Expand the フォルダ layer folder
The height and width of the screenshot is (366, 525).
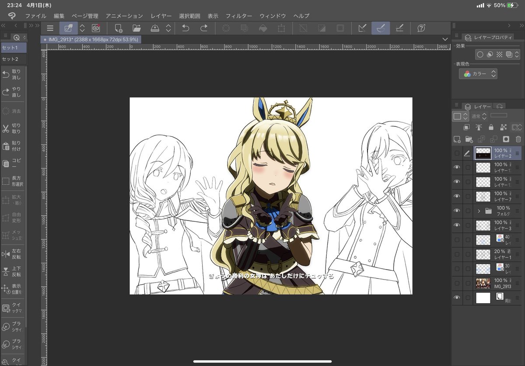pyautogui.click(x=479, y=211)
